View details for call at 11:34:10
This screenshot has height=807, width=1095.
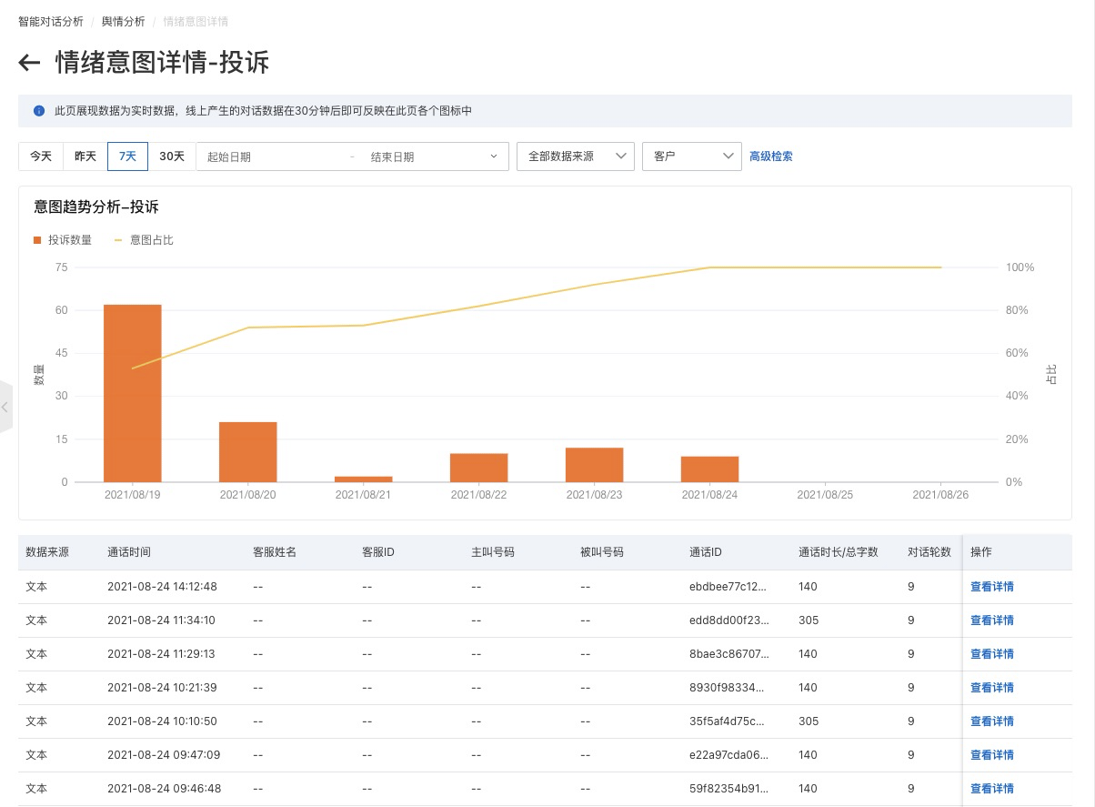[x=992, y=620]
